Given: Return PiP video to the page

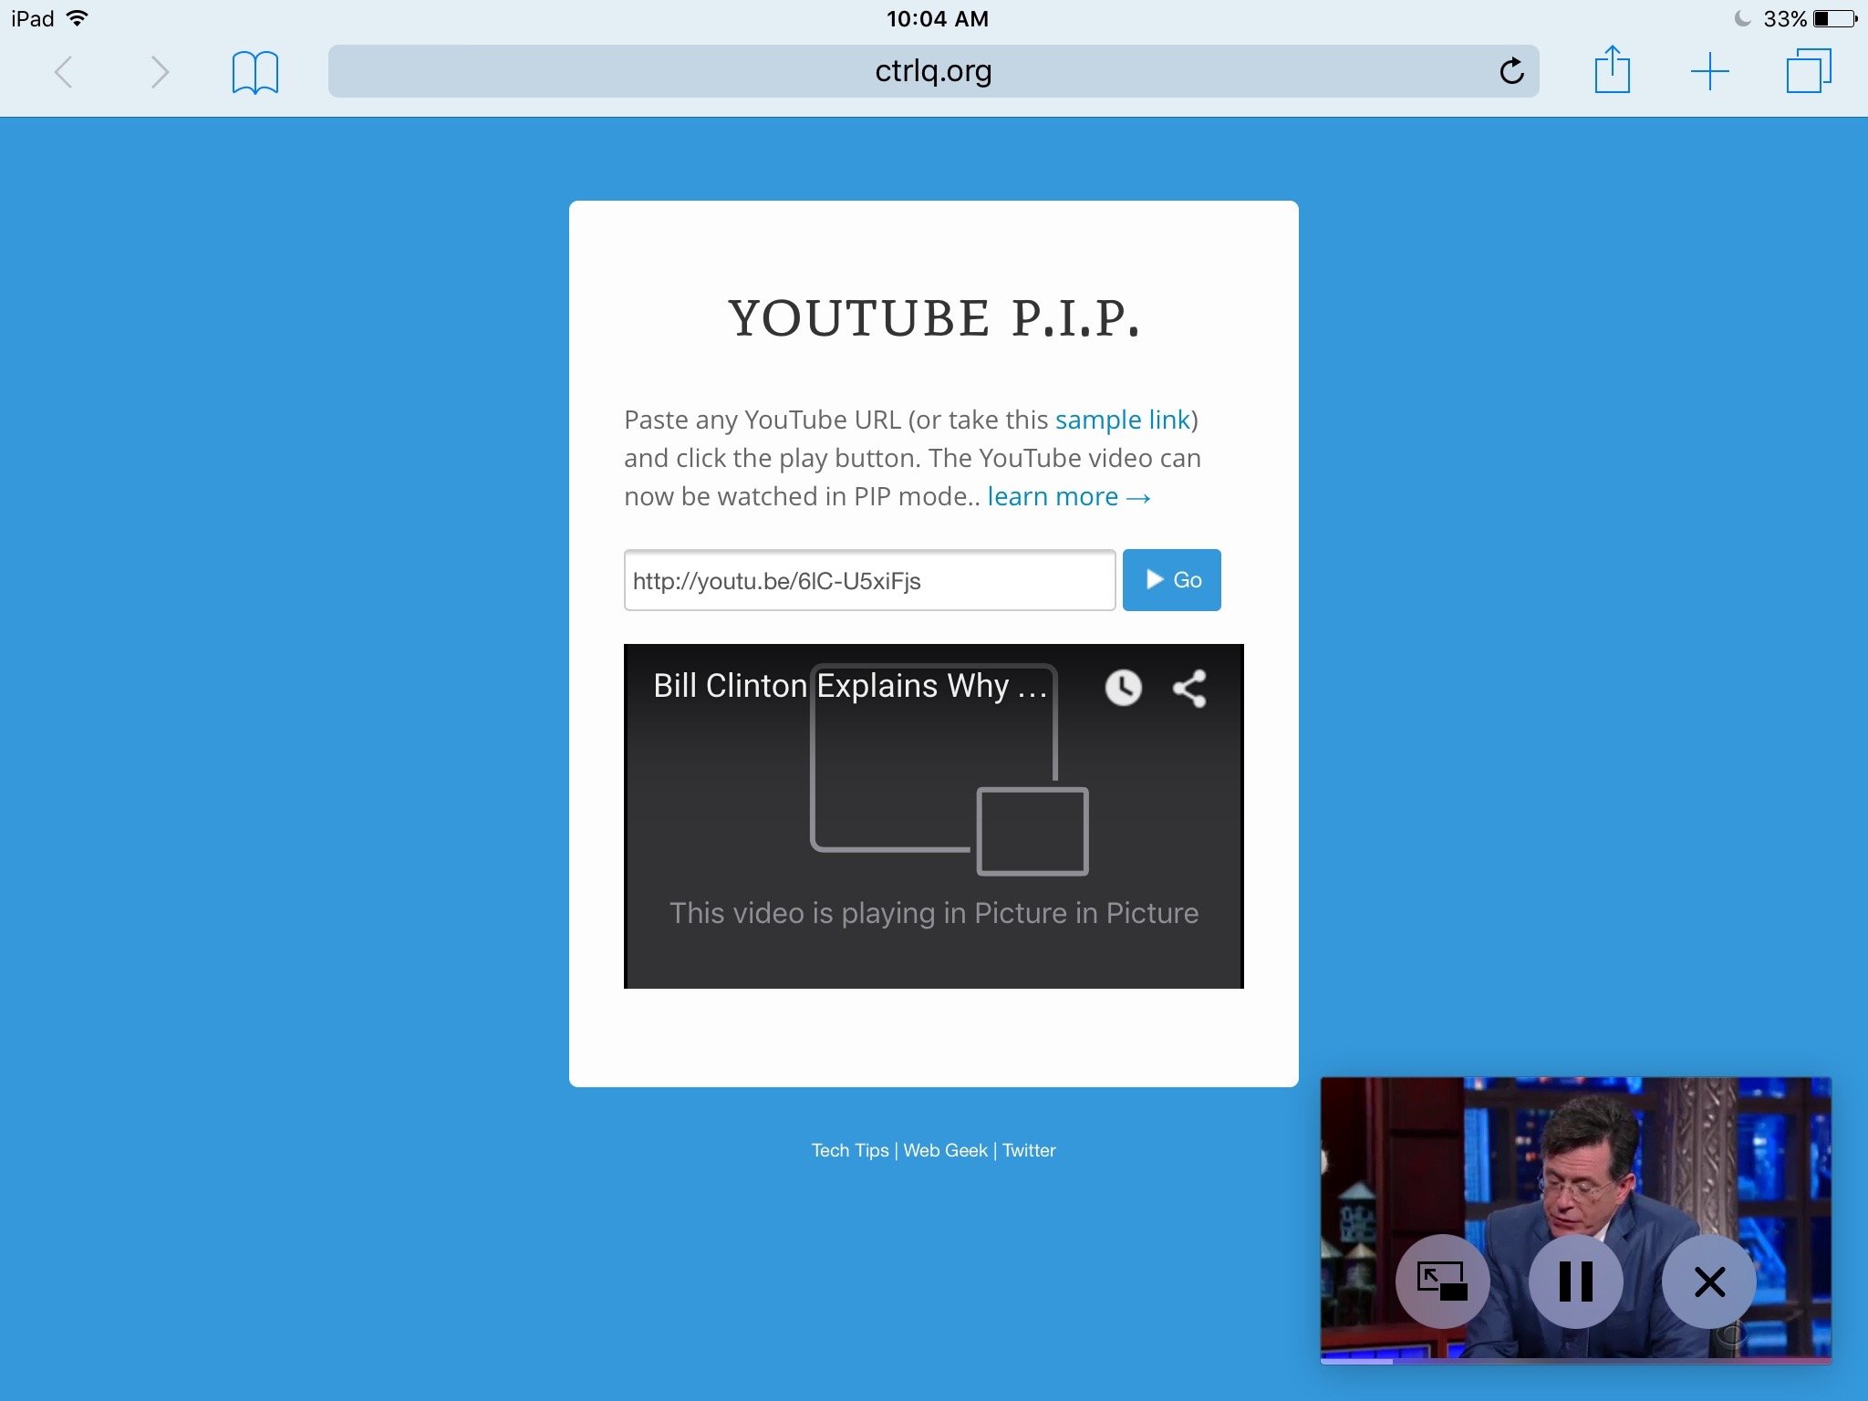Looking at the screenshot, I should 1442,1282.
